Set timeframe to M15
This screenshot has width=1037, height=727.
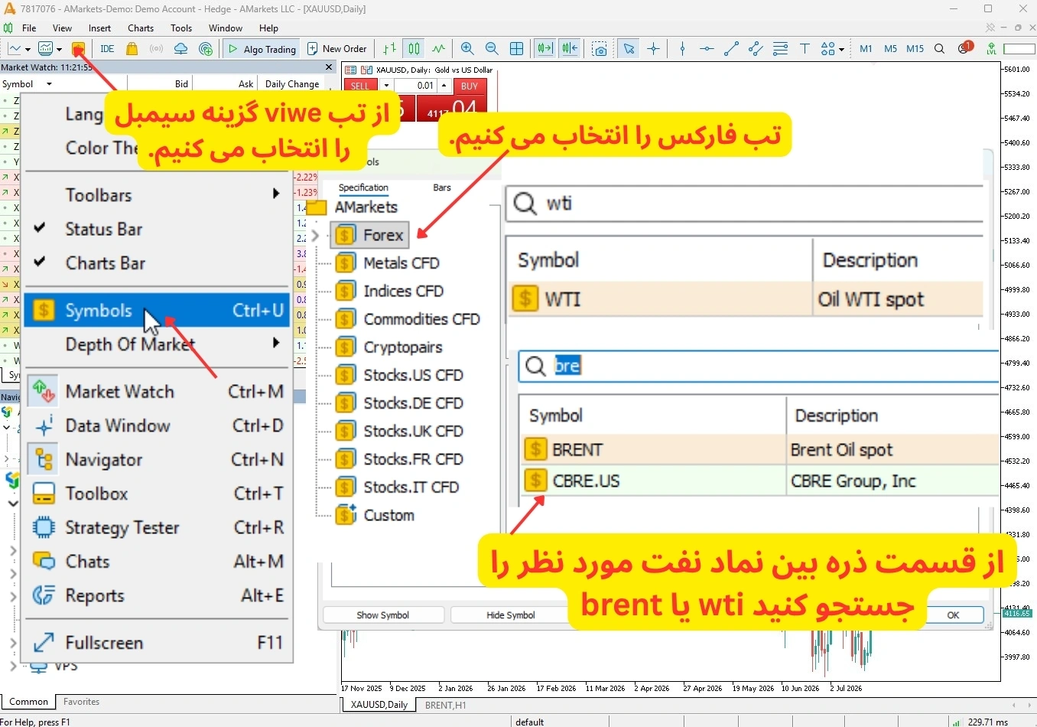coord(915,48)
